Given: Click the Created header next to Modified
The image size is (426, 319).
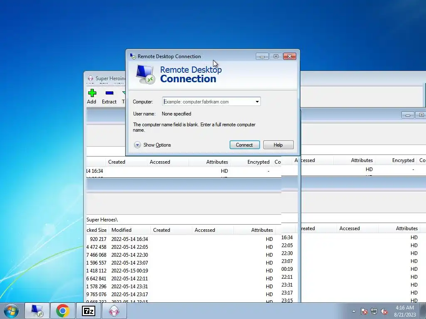Looking at the screenshot, I should pyautogui.click(x=171, y=230).
